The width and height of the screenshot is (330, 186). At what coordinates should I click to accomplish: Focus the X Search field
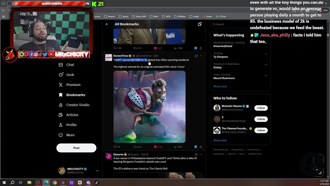tap(240, 24)
